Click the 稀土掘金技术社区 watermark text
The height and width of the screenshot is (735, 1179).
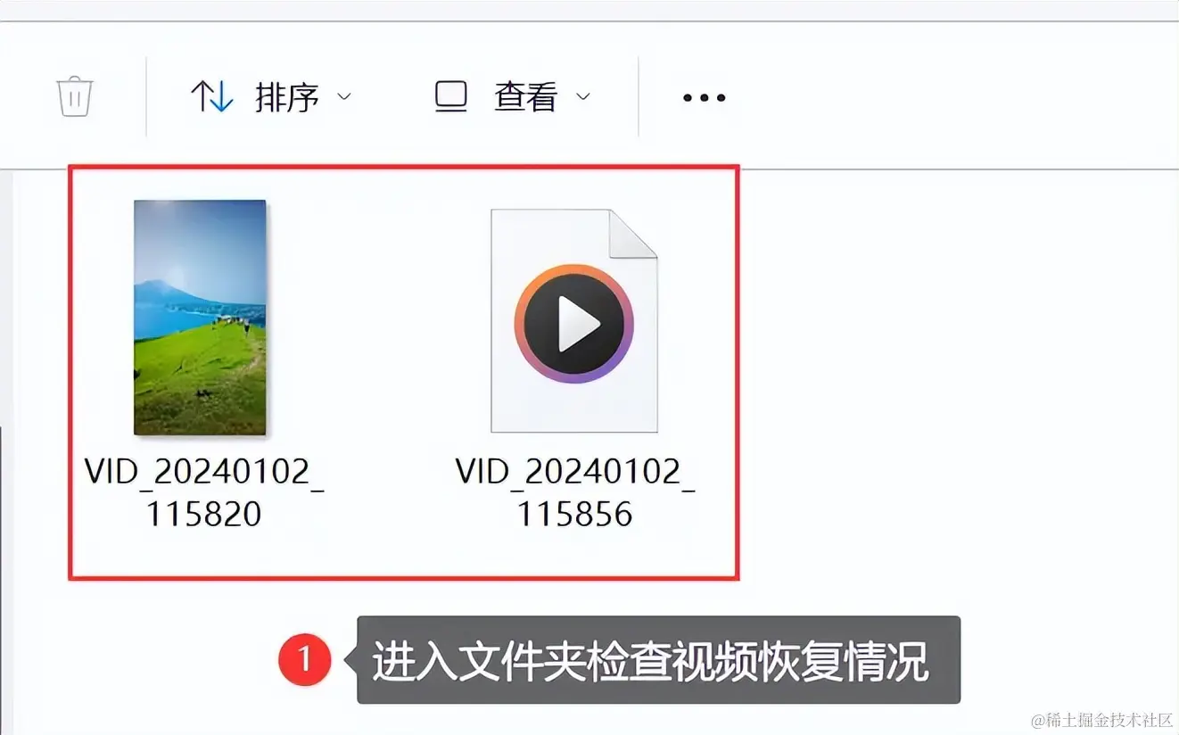pyautogui.click(x=1101, y=719)
